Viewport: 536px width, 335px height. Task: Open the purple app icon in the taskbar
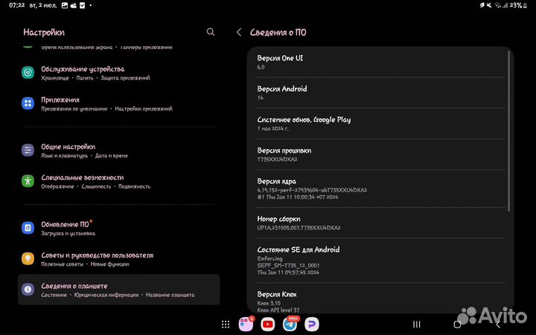[x=311, y=325]
